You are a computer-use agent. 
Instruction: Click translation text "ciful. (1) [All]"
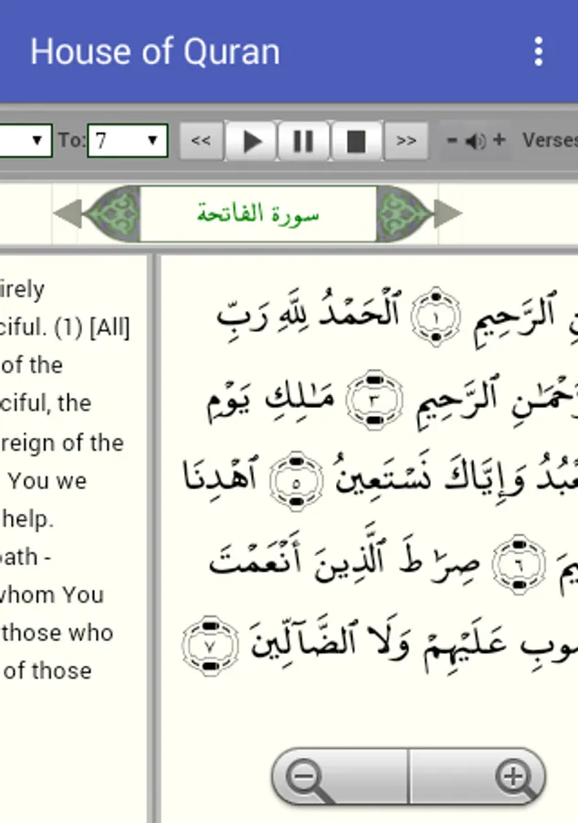[x=65, y=327]
